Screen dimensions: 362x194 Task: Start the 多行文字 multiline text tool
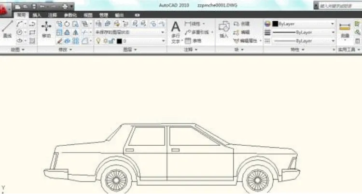[x=176, y=32]
